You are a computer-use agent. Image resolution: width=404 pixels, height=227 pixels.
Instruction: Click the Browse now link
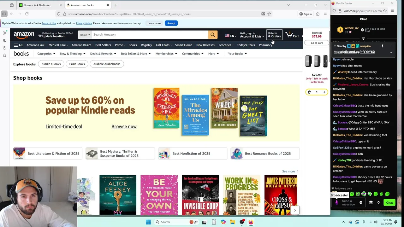124,126
